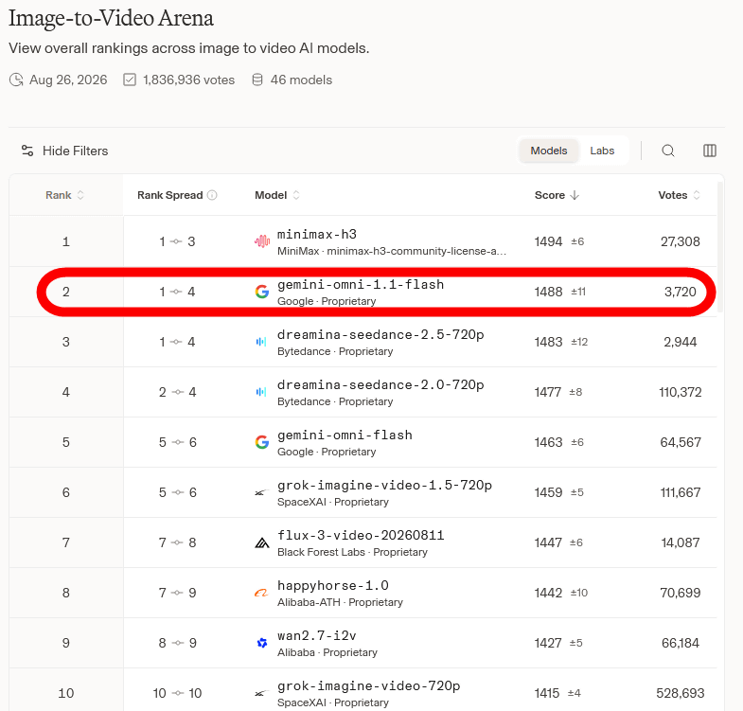Screen dimensions: 743x711
Task: Open the dreamina-seedance-2.0-720p model link
Action: click(x=380, y=385)
